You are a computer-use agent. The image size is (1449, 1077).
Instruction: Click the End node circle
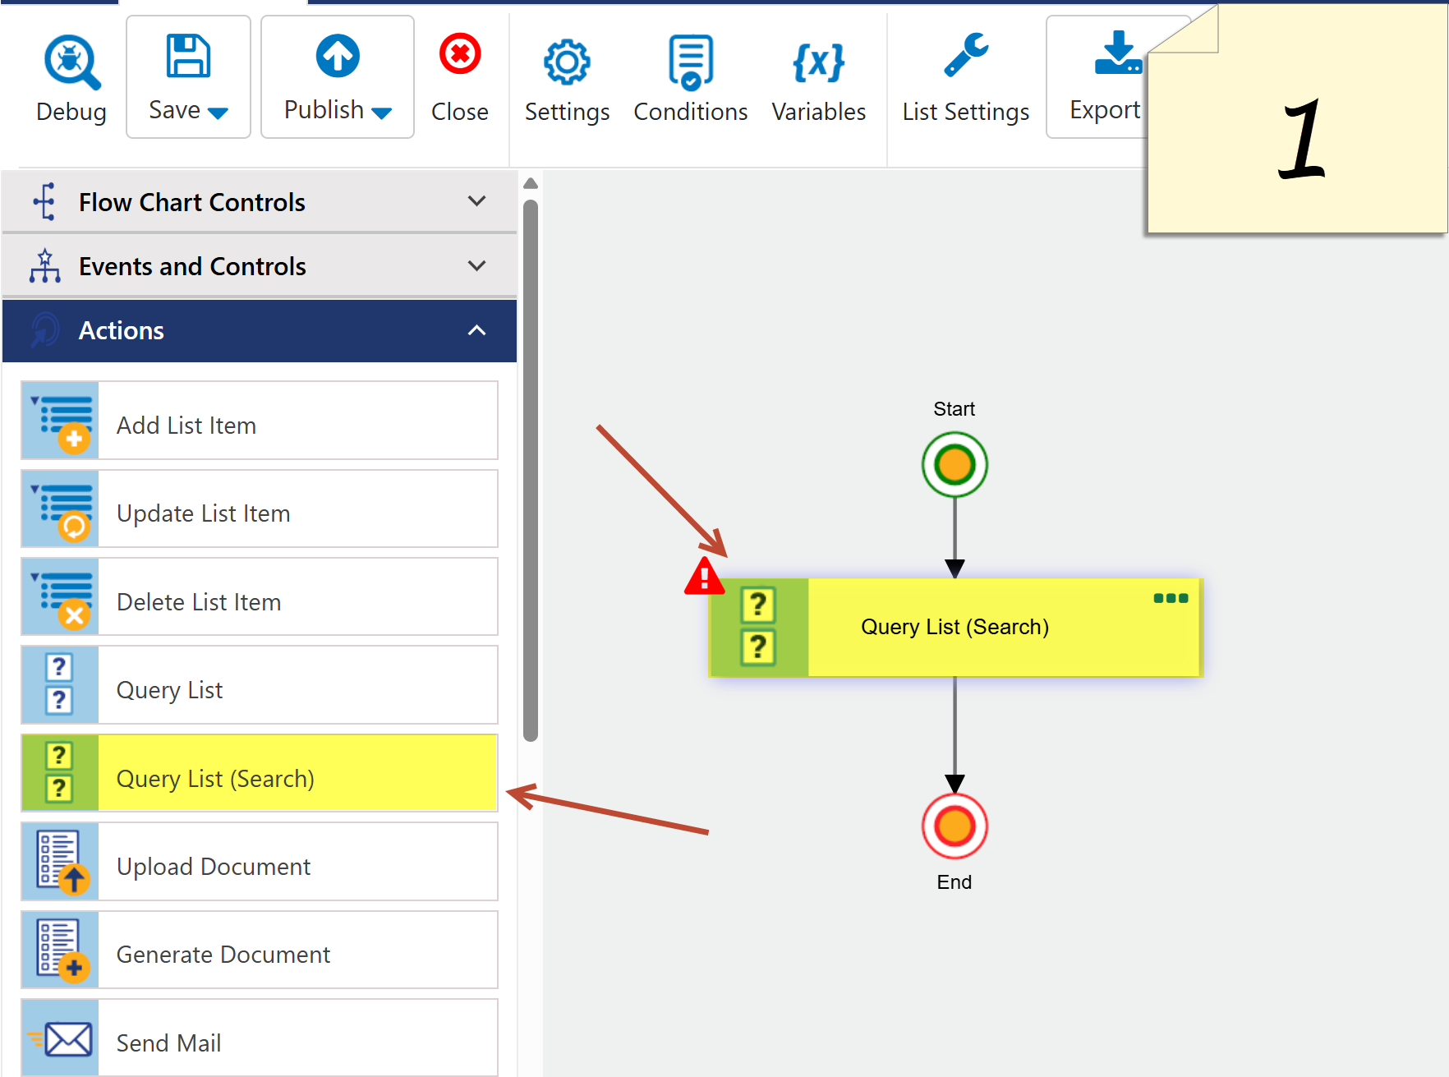[954, 826]
